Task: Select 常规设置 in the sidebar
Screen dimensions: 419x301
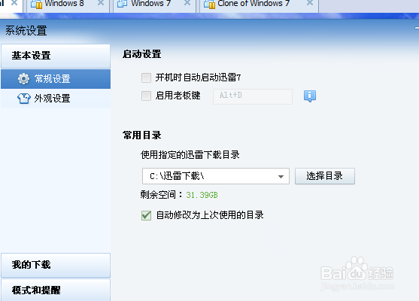Action: point(56,79)
